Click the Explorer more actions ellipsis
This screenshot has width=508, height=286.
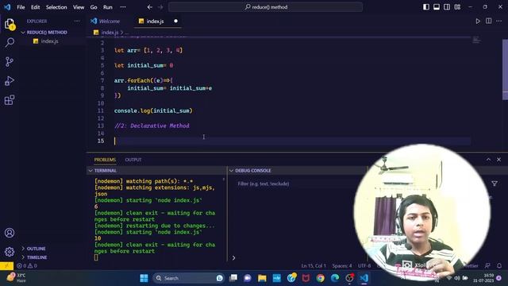[77, 21]
